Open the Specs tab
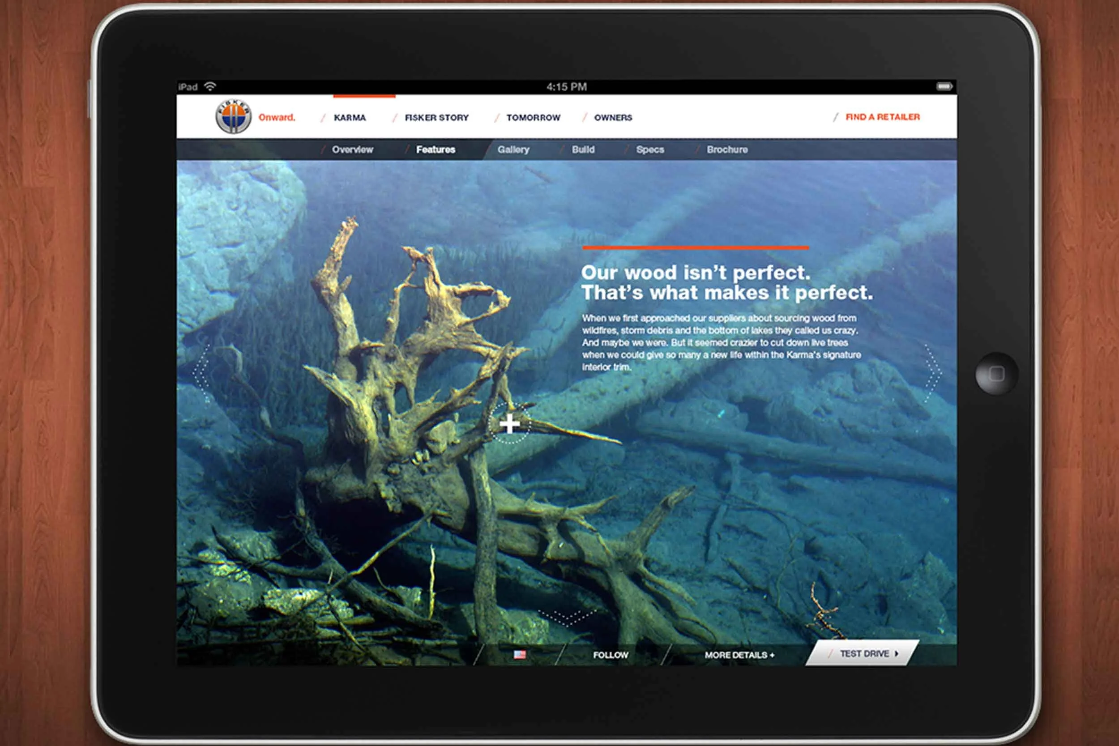The height and width of the screenshot is (746, 1119). [x=650, y=149]
